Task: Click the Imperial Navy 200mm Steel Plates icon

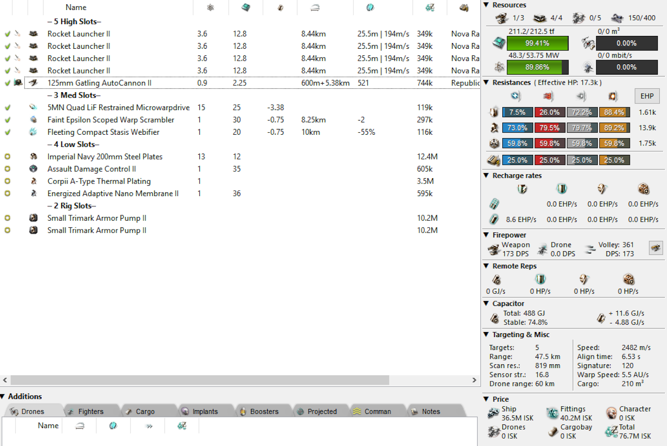Action: pos(33,157)
